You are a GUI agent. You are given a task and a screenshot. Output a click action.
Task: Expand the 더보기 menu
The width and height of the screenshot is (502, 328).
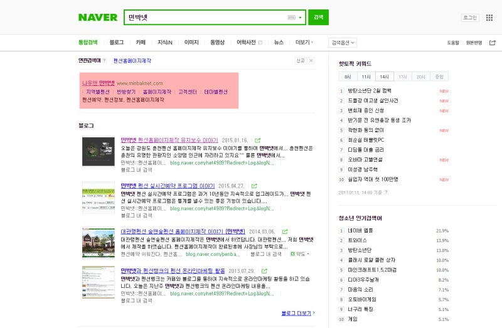point(304,42)
